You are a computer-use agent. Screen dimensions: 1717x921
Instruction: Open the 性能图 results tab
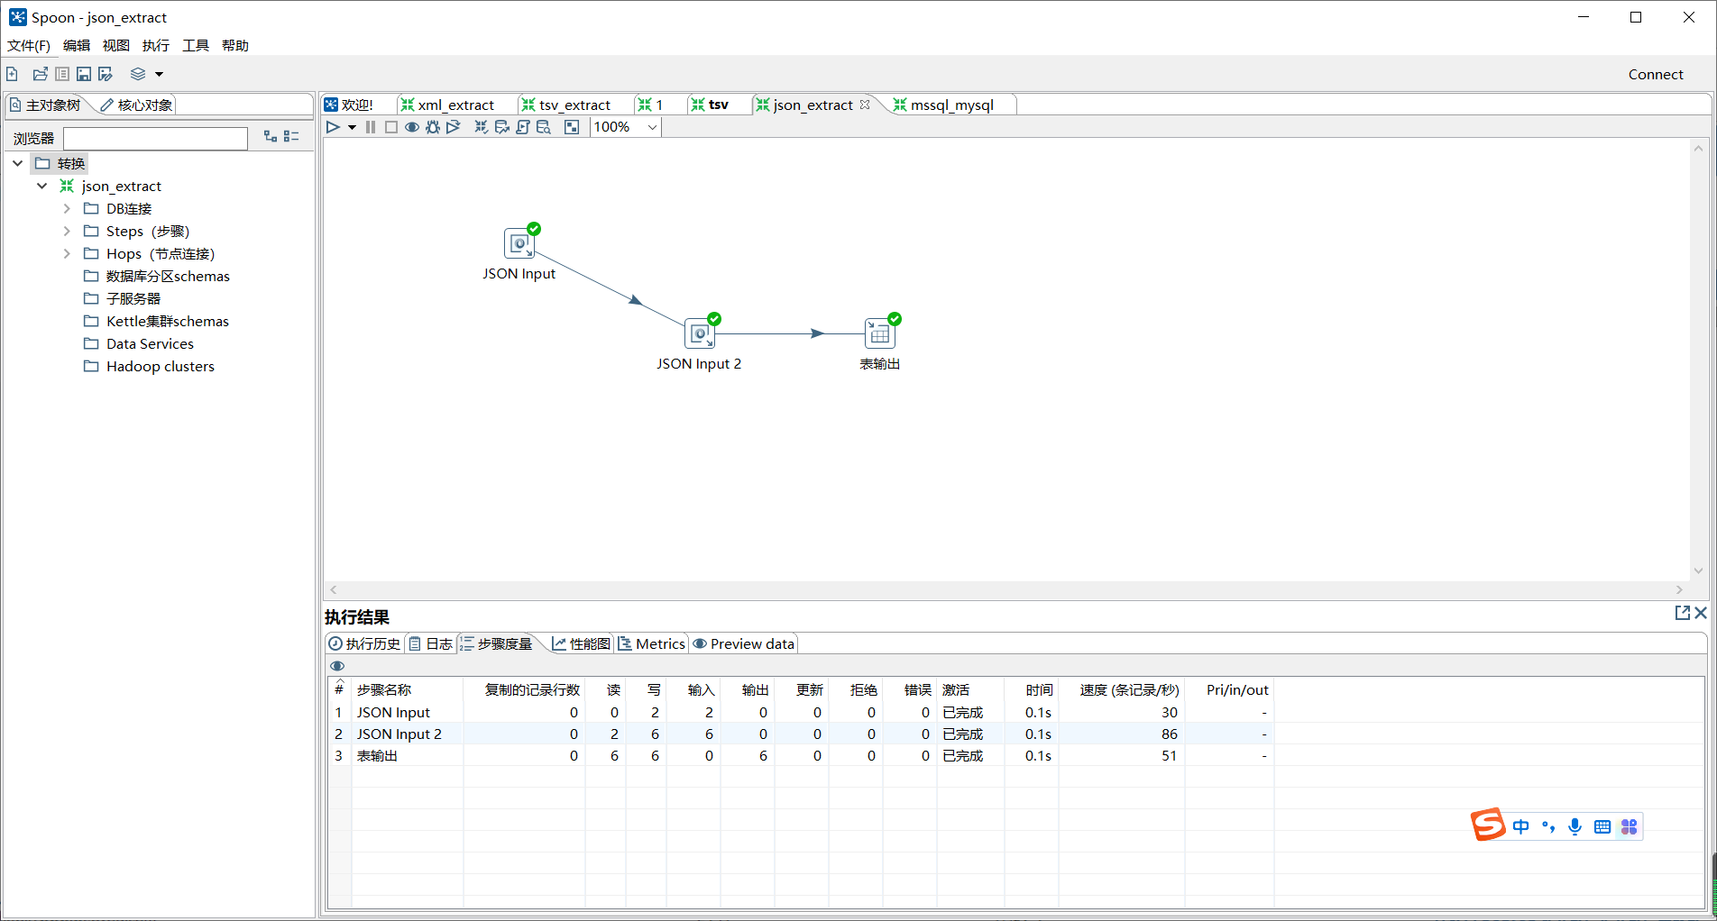click(582, 643)
